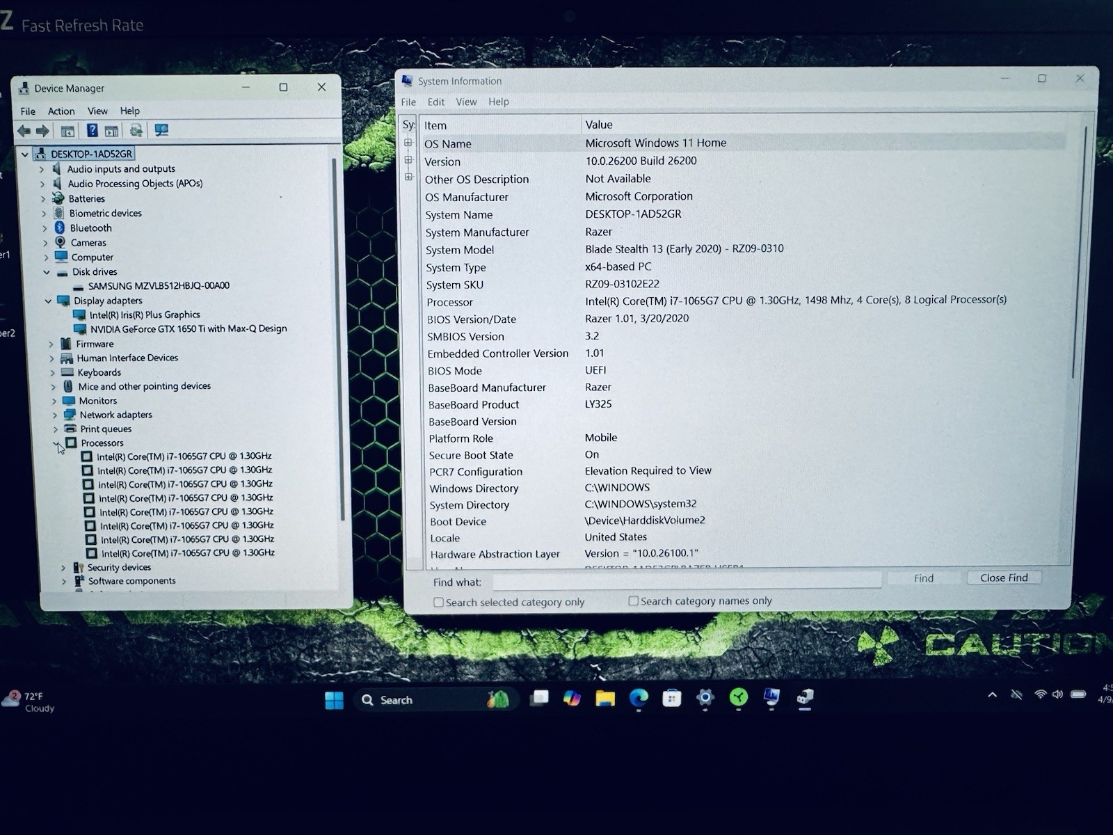The image size is (1113, 835).
Task: Click the Close Find button
Action: (x=1004, y=578)
